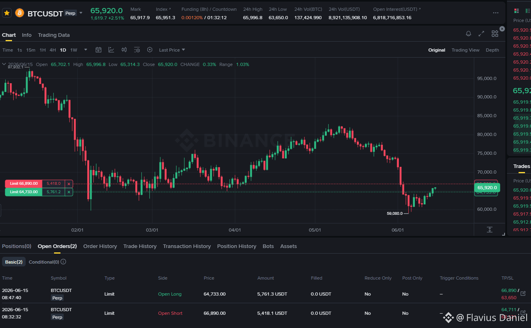
Task: Select the combined buy-sell order book view icon
Action: (x=517, y=11)
